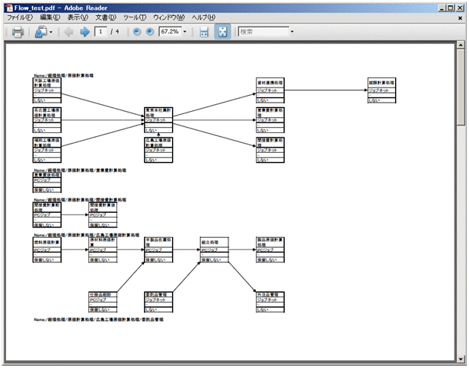Viewport: 469px width, 368px height.
Task: Open the 67.2% zoom level dropdown
Action: pyautogui.click(x=185, y=33)
